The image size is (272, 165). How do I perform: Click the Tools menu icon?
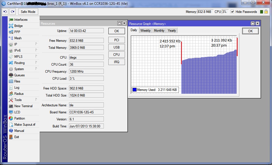pos(11,100)
